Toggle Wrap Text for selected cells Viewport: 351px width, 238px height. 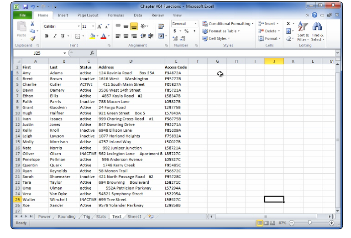pos(161,26)
